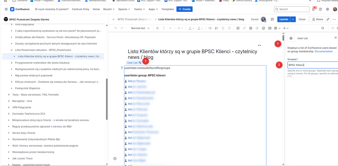Open the insert plus menu
Viewport: 338px width, 166px height.
(286, 28)
